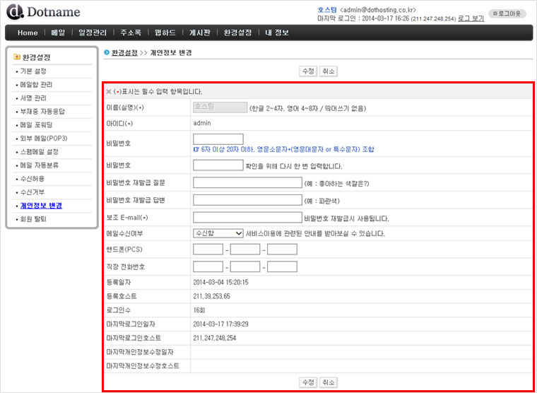Focus the 보조 E-mail input field
The image size is (537, 393).
[x=247, y=217]
